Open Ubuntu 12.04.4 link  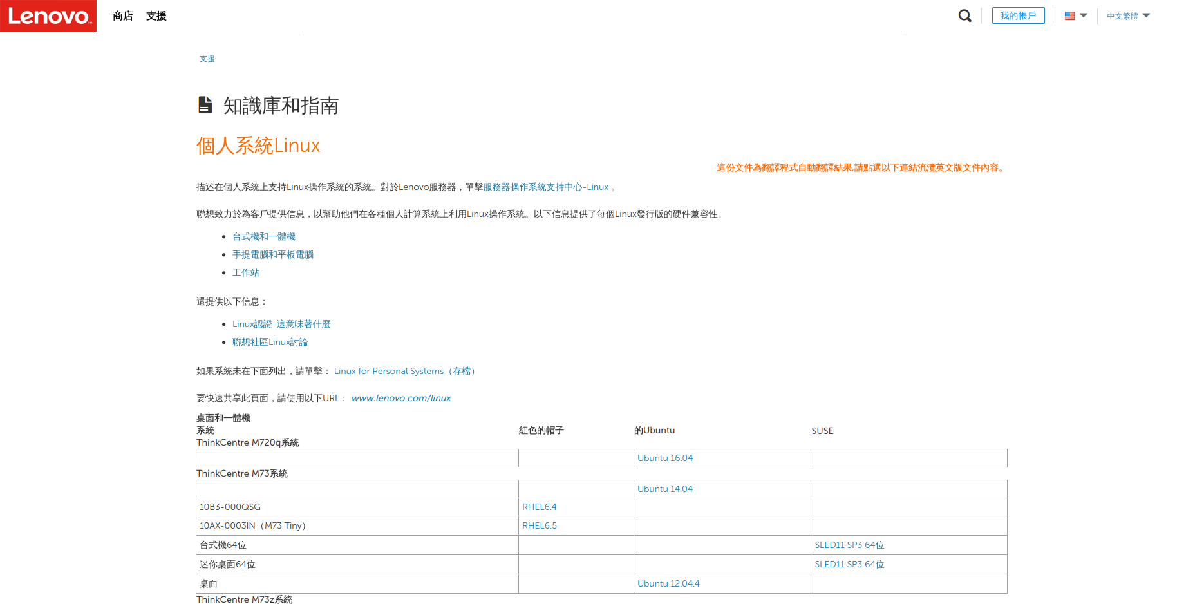pyautogui.click(x=668, y=583)
